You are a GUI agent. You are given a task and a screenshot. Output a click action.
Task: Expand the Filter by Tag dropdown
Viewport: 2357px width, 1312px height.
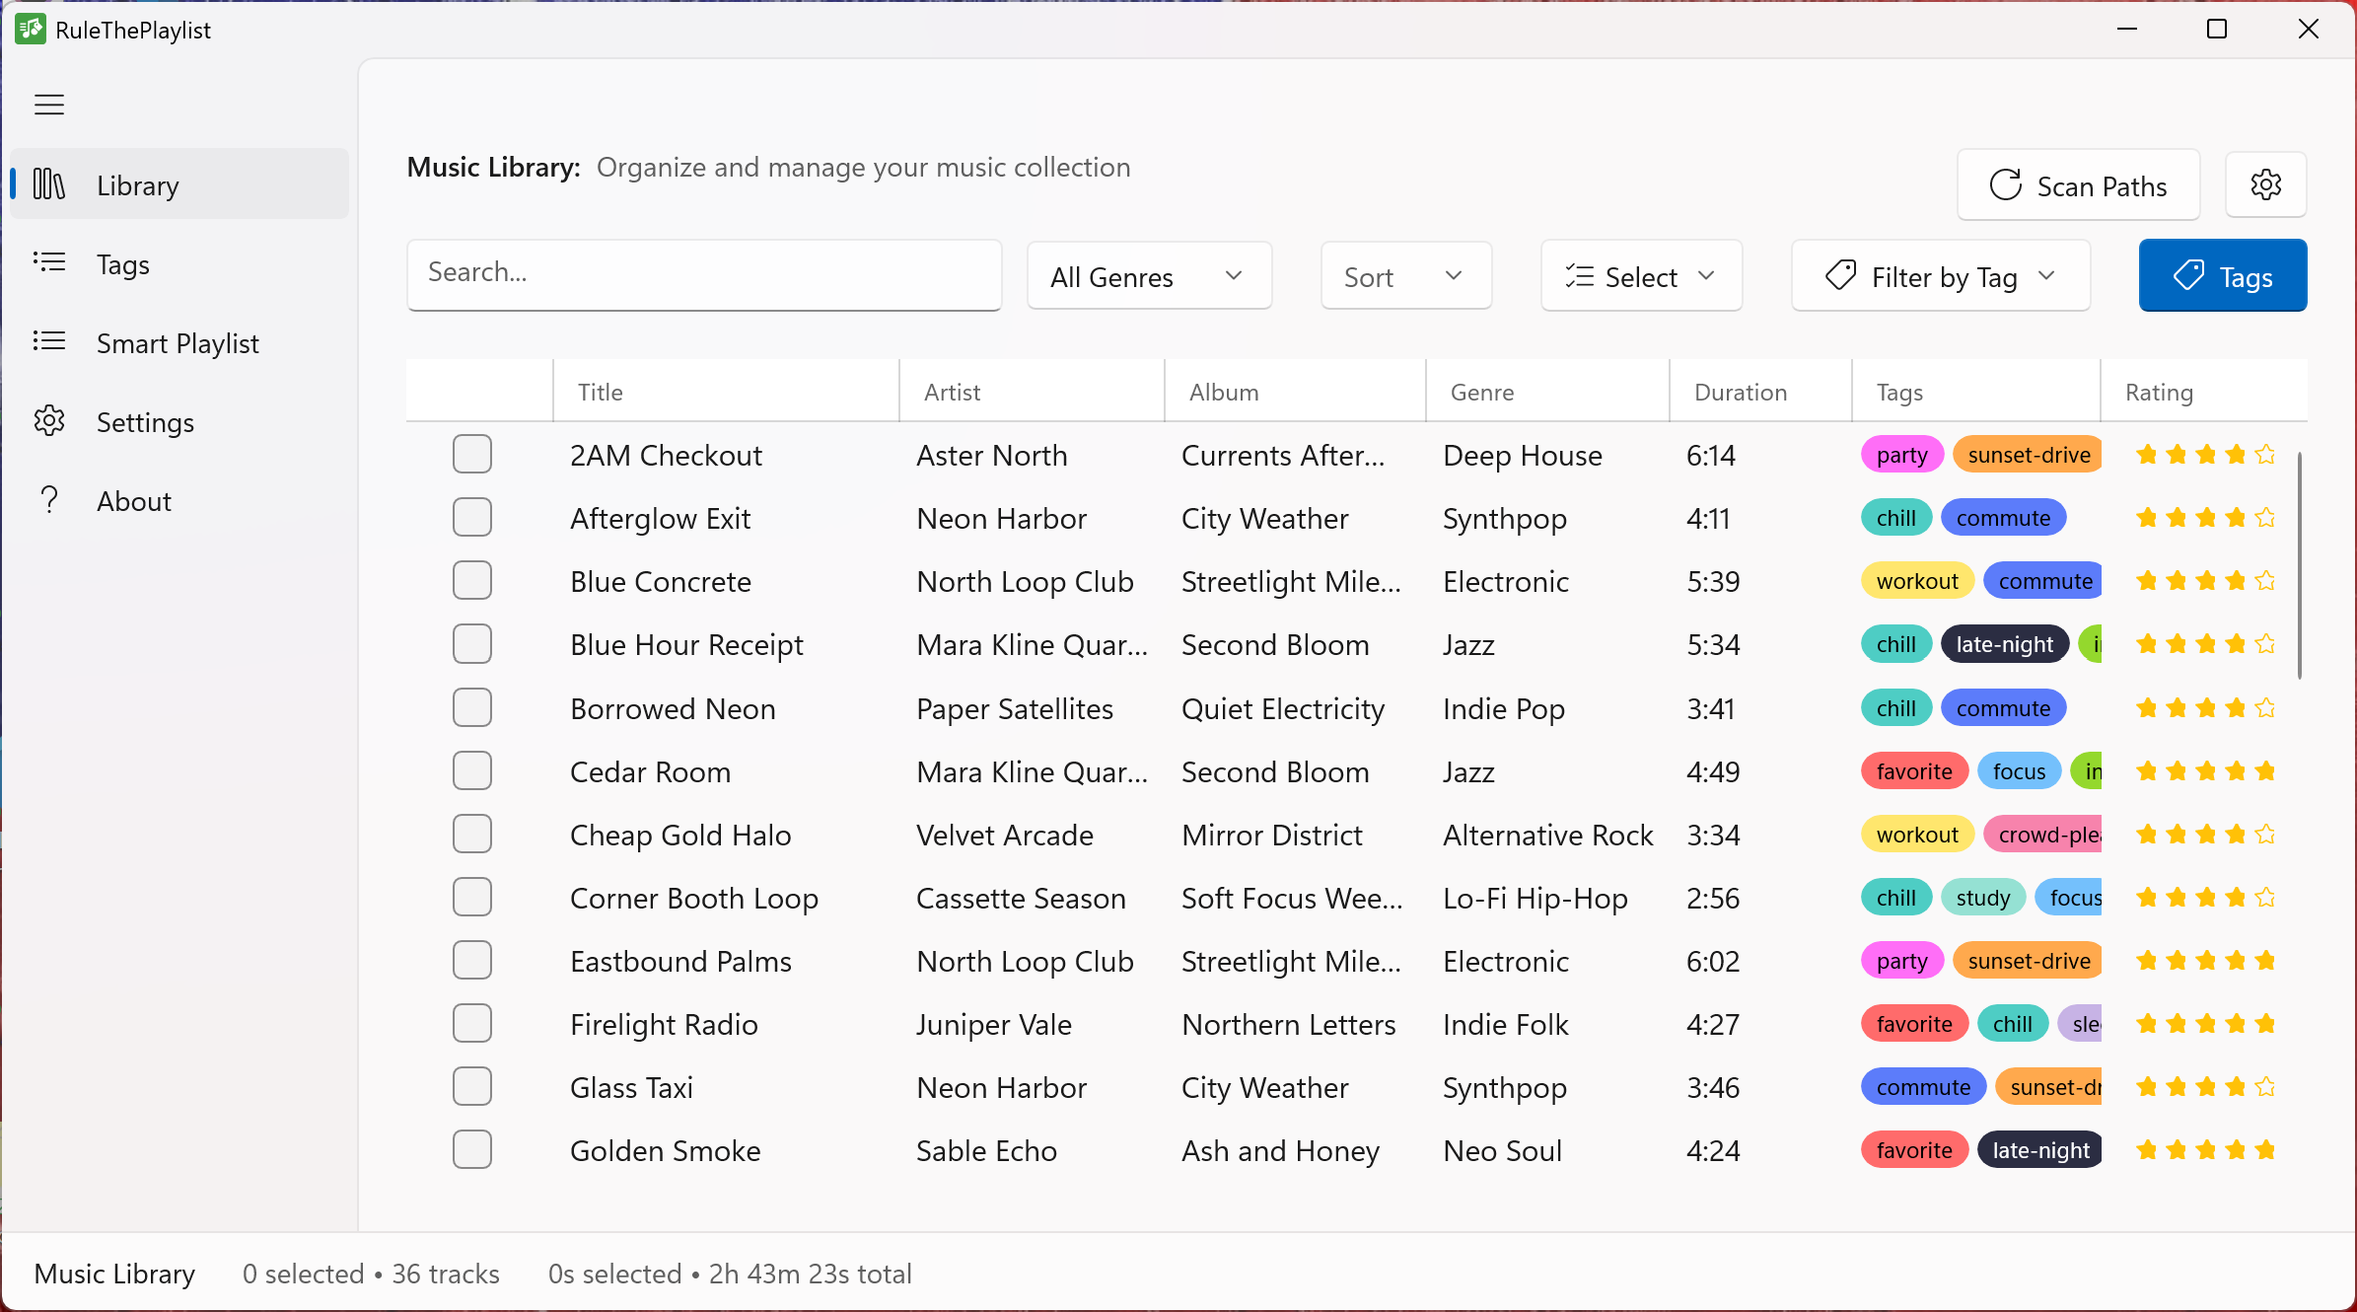coord(1940,276)
